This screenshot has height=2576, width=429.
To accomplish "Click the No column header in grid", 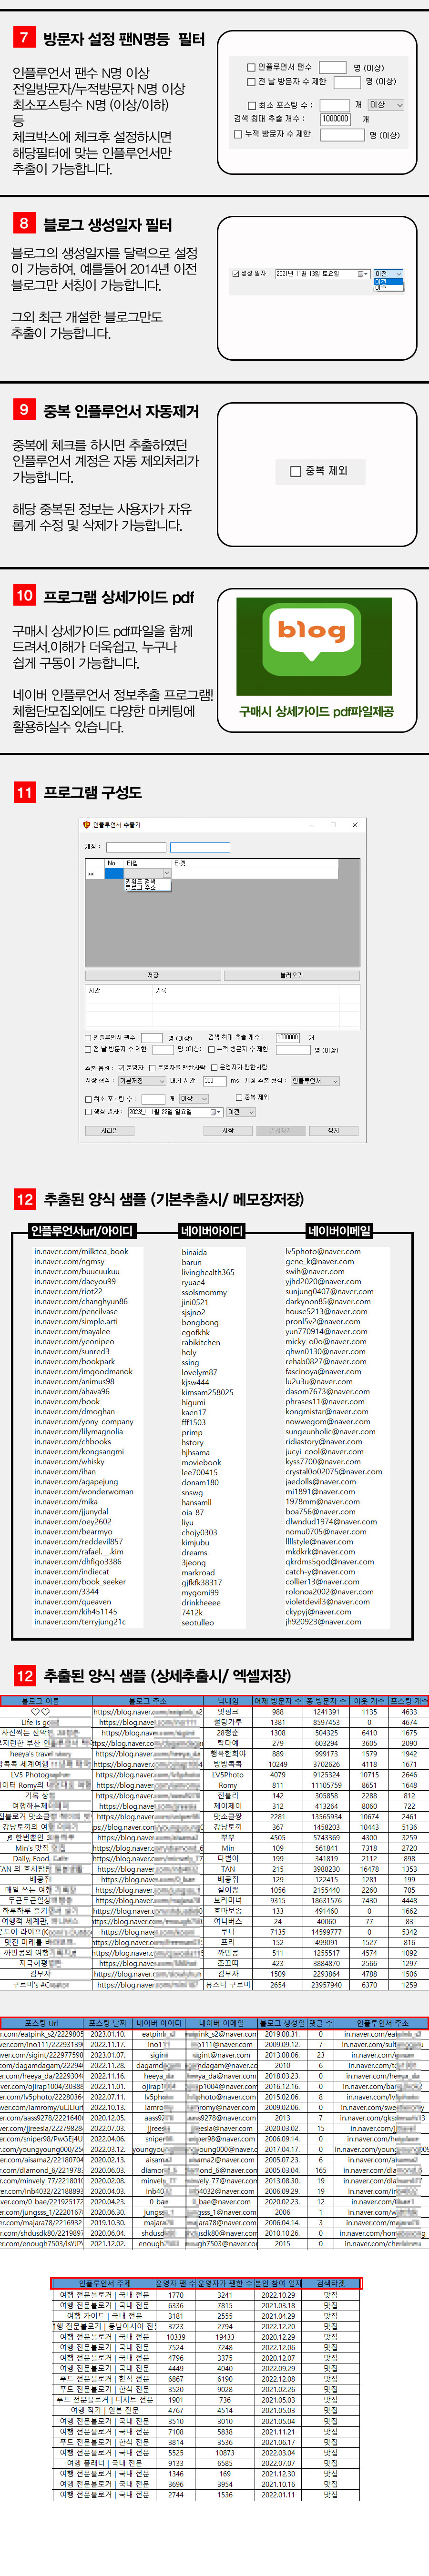I will click(x=113, y=863).
